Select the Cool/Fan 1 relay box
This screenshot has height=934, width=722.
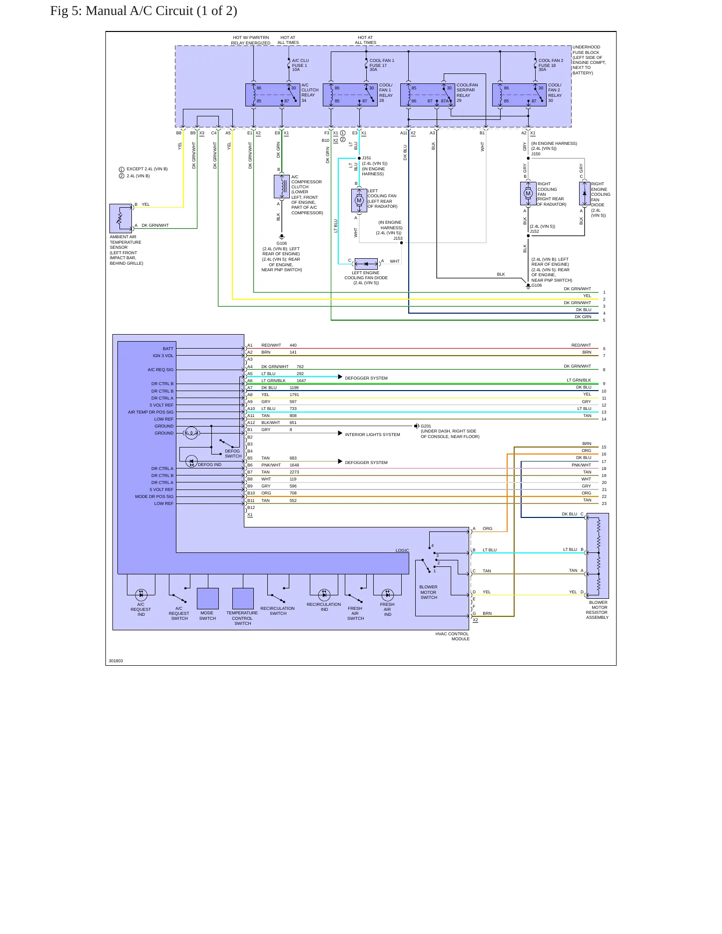[350, 95]
